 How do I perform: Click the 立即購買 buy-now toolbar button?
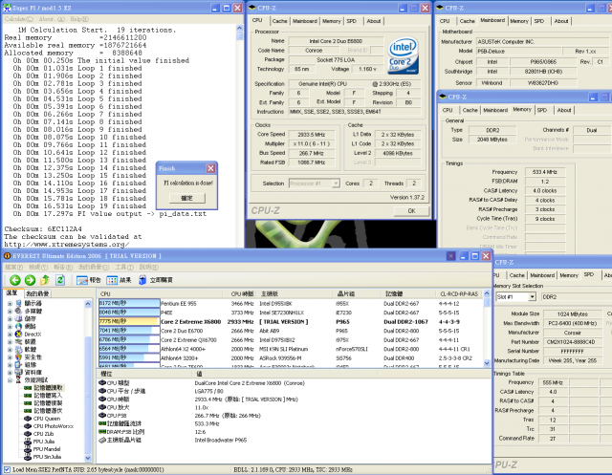pyautogui.click(x=156, y=280)
